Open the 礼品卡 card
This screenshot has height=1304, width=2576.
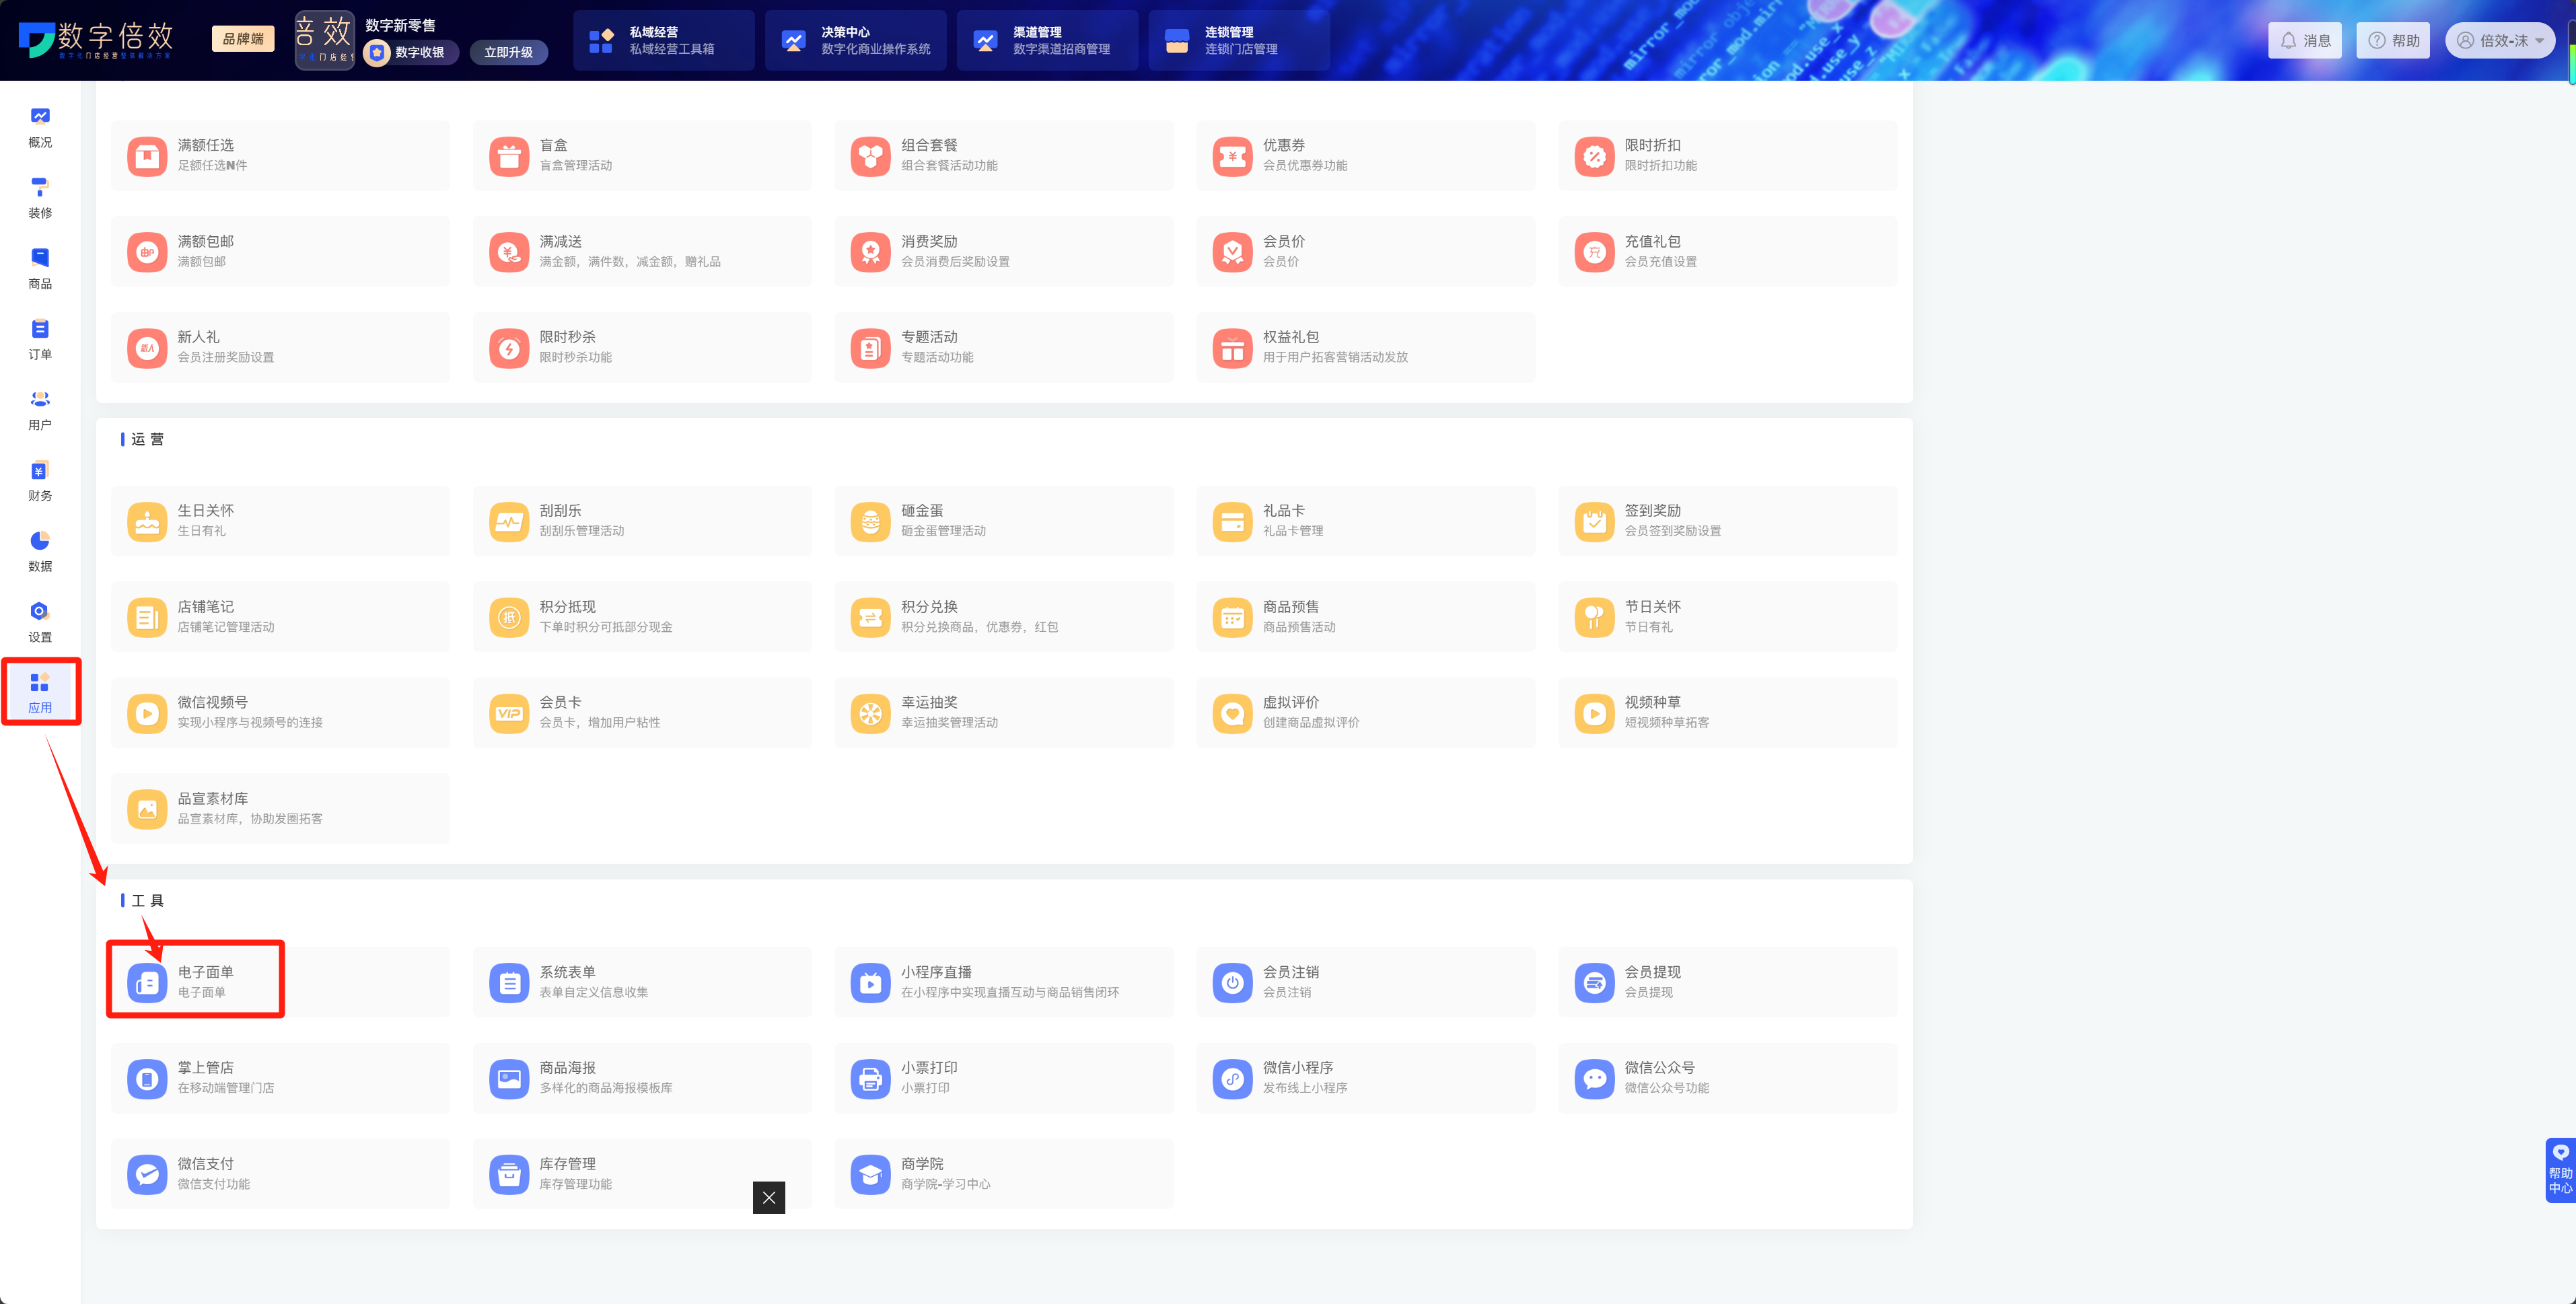pyautogui.click(x=1365, y=521)
